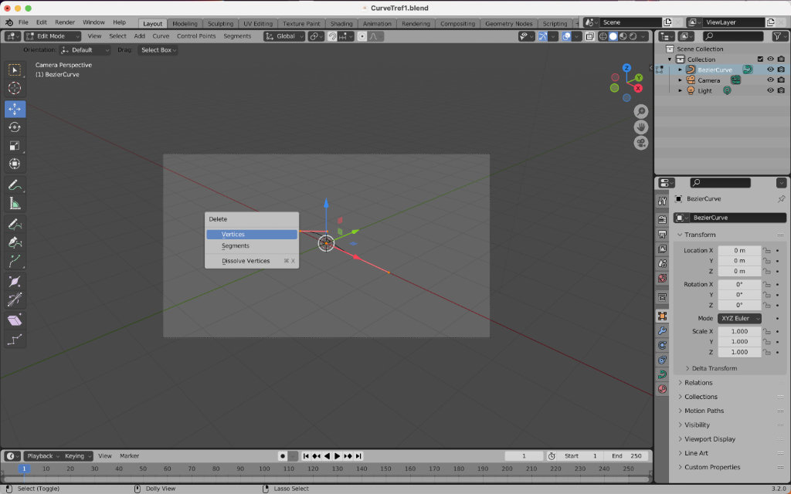Open the XYZ Euler rotation mode dropdown
Screen dimensions: 791x494
click(740, 318)
